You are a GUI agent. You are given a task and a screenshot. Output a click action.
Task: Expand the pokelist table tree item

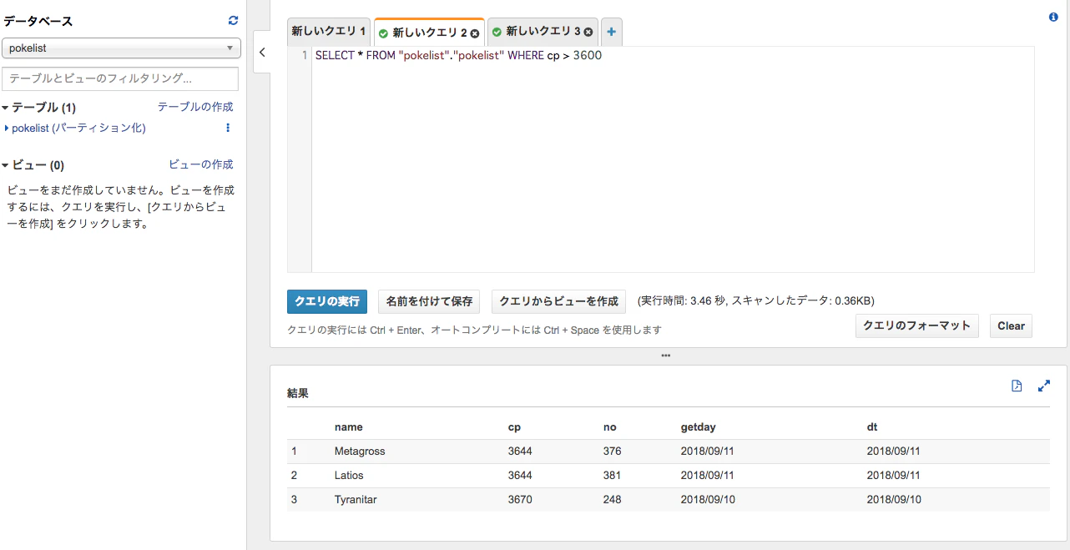[x=7, y=128]
